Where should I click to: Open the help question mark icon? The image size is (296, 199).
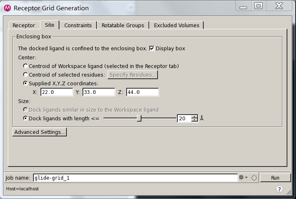tap(279, 189)
